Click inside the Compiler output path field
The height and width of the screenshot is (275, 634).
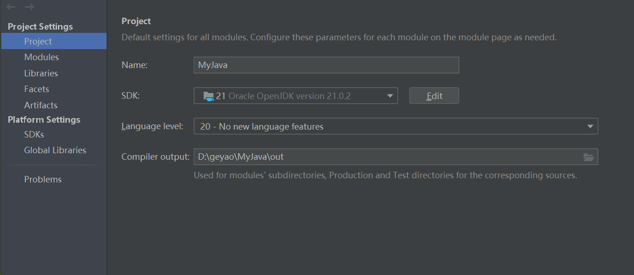385,157
